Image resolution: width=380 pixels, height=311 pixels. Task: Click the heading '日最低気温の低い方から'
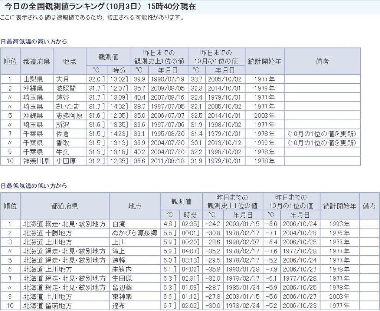click(34, 186)
